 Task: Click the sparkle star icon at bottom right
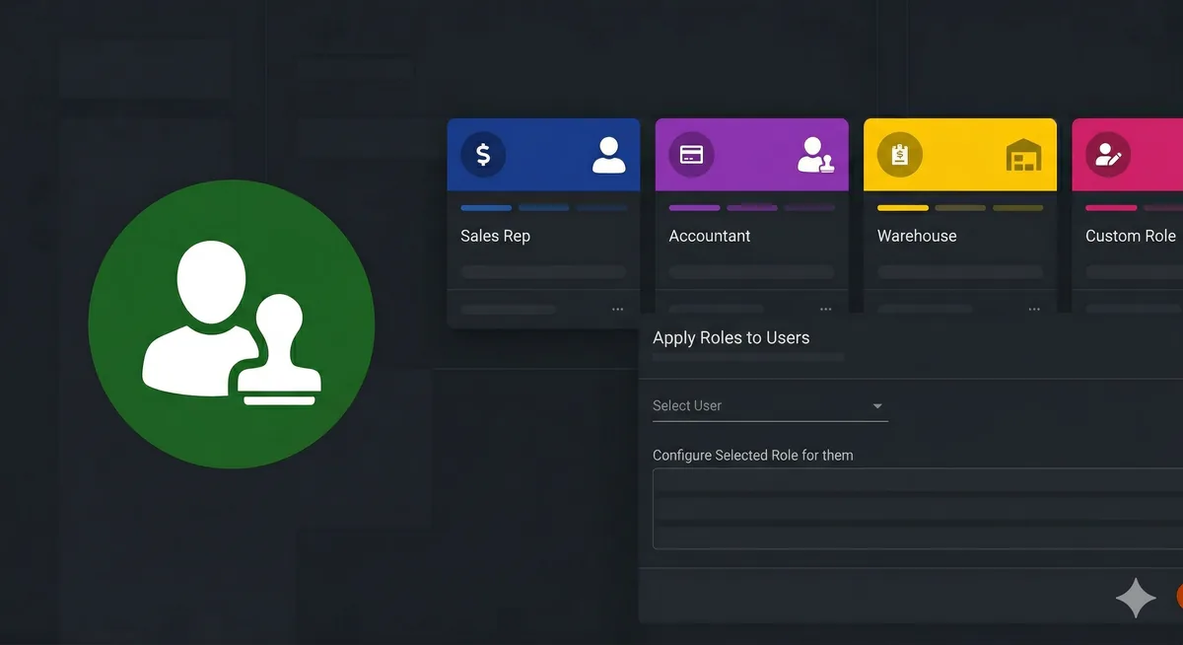point(1136,599)
